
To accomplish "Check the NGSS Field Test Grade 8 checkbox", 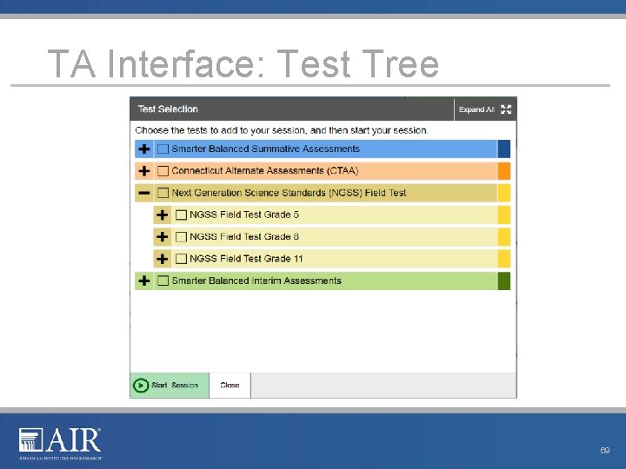I will point(181,237).
